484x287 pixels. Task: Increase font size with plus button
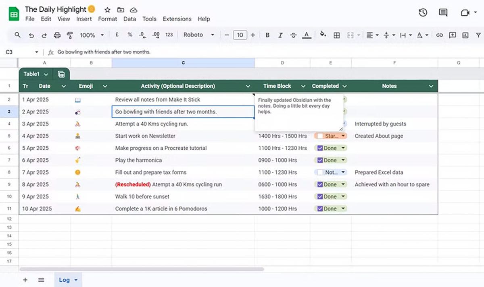pyautogui.click(x=253, y=35)
